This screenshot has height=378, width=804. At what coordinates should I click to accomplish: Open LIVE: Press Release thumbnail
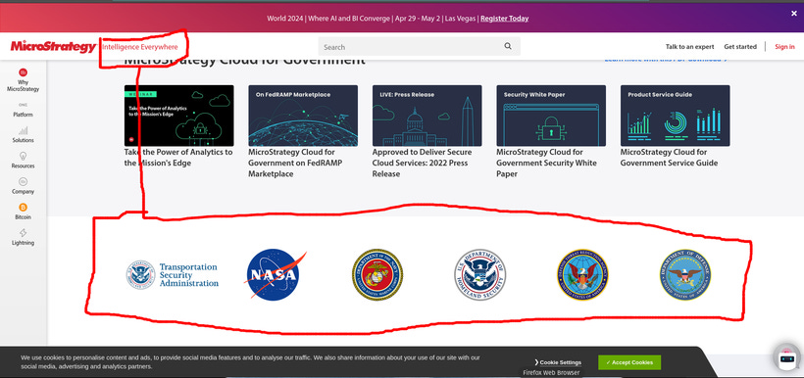click(427, 116)
